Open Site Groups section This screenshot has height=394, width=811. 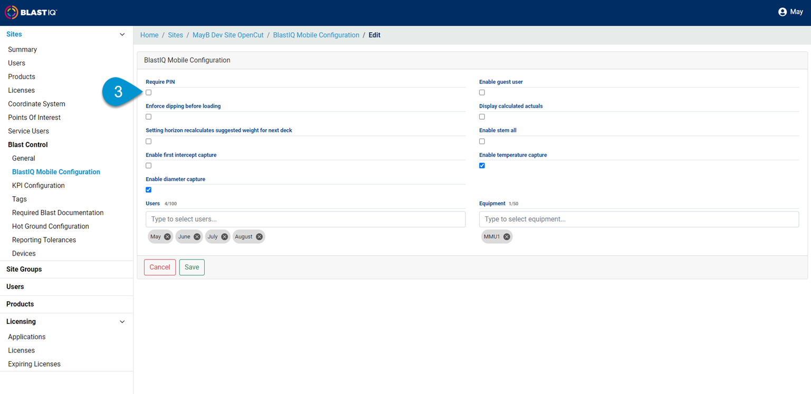pos(24,269)
